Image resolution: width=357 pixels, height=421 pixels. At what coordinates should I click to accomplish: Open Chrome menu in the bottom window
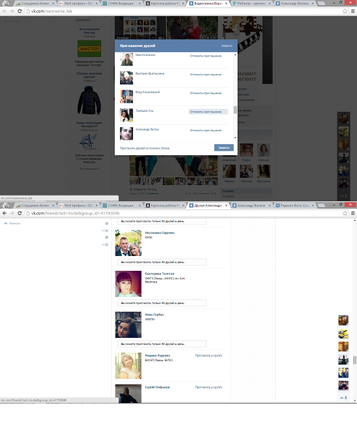[352, 213]
